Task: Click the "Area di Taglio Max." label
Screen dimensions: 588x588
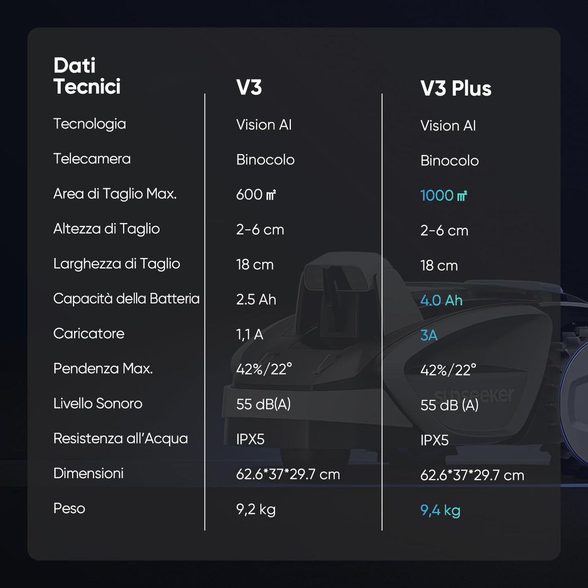Action: (115, 194)
